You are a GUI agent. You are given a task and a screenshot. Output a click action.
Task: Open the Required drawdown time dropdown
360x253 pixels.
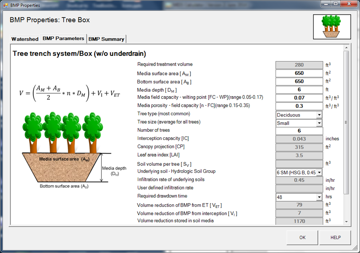coord(319,197)
